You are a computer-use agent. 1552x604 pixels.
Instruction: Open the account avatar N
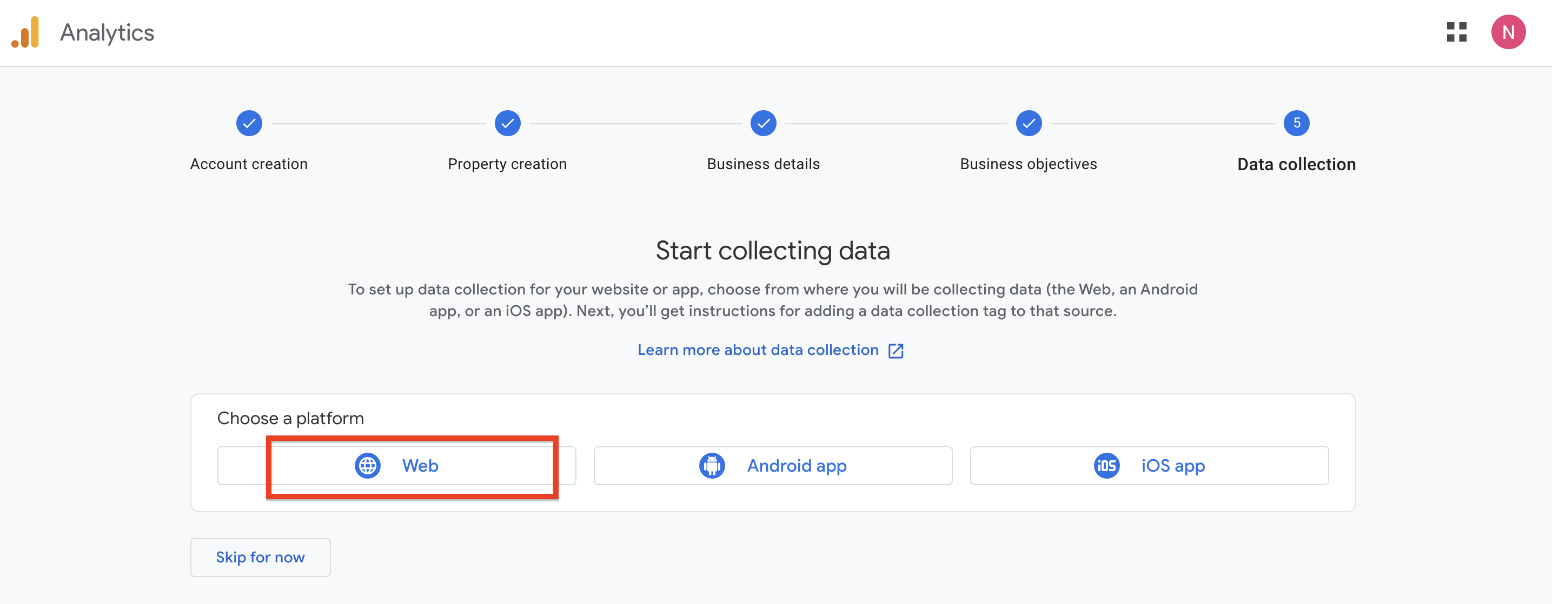click(1508, 32)
